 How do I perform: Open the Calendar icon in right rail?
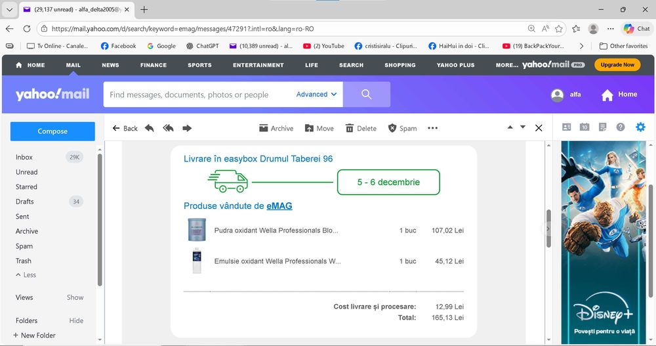584,127
